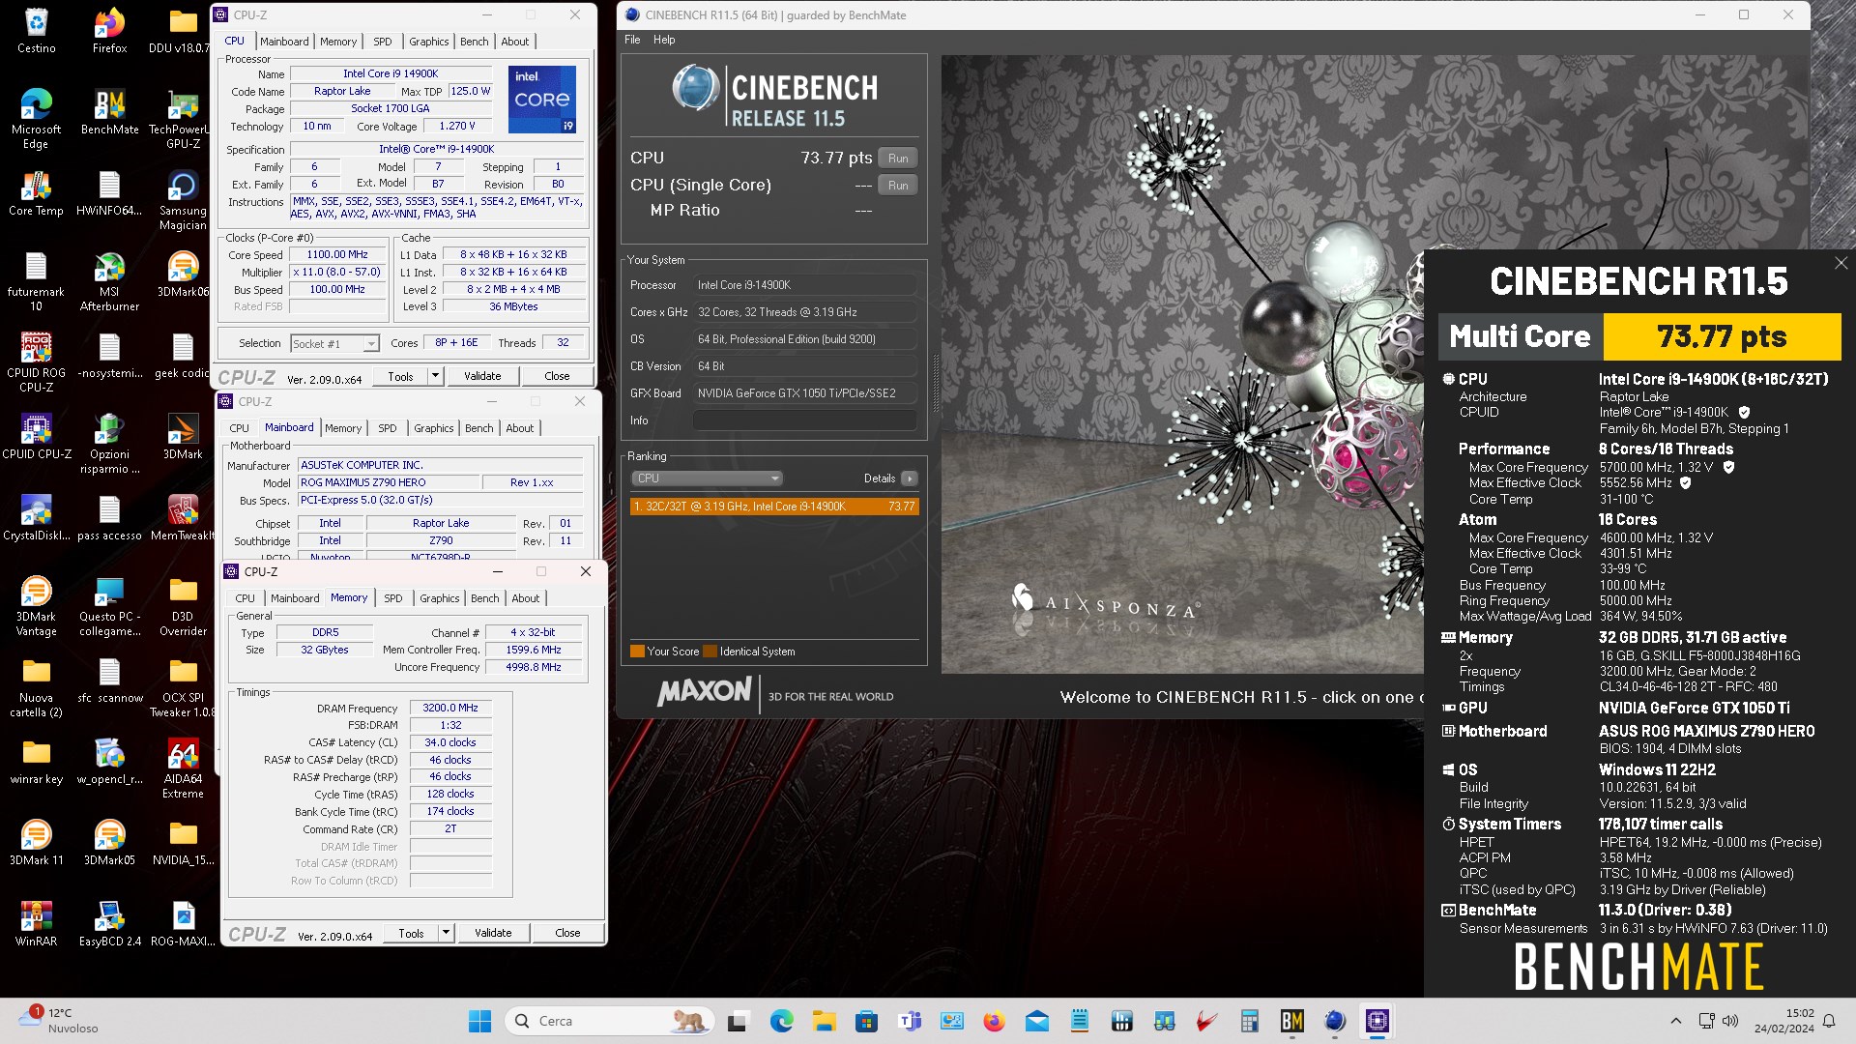Click the Cerca search box in taskbar
Viewport: 1856px width, 1044px height.
(x=609, y=1021)
